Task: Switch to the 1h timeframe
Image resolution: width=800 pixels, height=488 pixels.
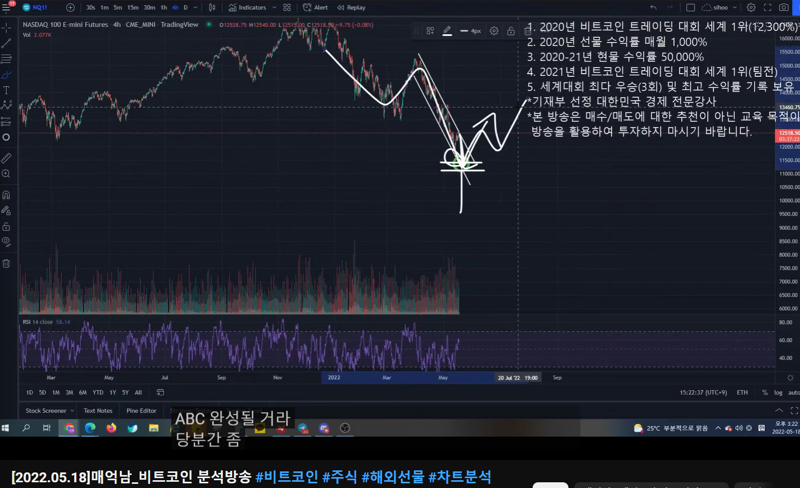Action: (x=164, y=8)
